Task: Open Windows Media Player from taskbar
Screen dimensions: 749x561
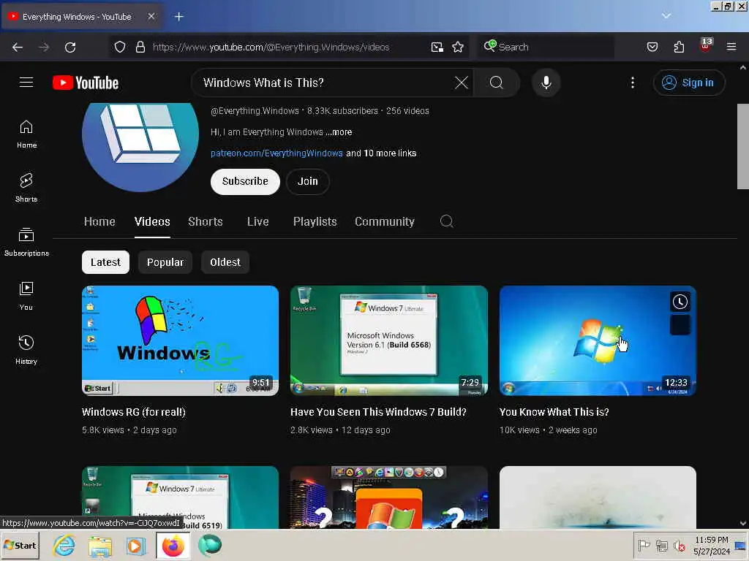Action: pyautogui.click(x=135, y=546)
